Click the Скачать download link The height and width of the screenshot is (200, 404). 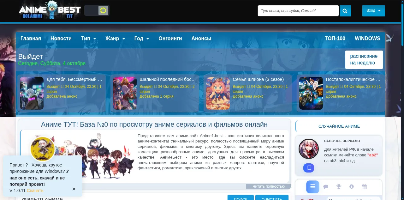point(35,191)
